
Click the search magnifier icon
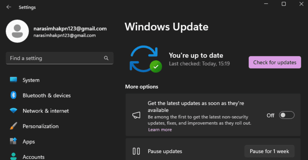point(106,58)
